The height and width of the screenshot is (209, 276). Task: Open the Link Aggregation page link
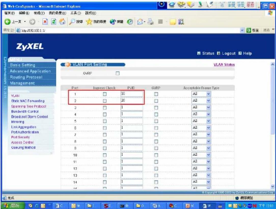(24, 127)
